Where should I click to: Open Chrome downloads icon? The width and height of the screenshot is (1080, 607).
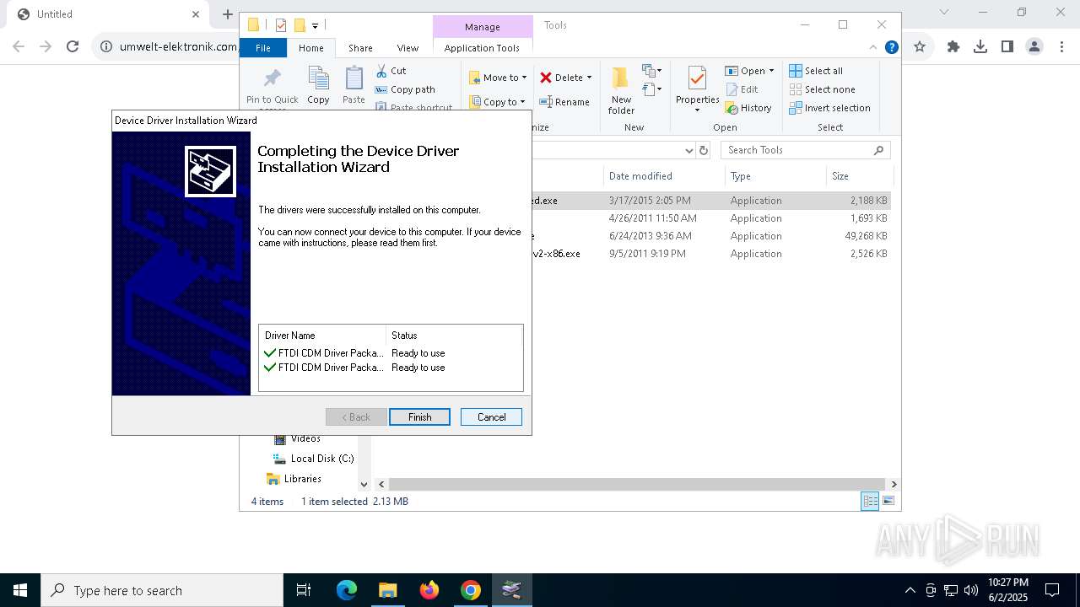click(980, 46)
